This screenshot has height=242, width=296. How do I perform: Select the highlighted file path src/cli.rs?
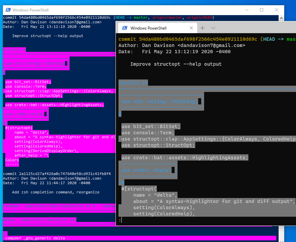point(133,83)
